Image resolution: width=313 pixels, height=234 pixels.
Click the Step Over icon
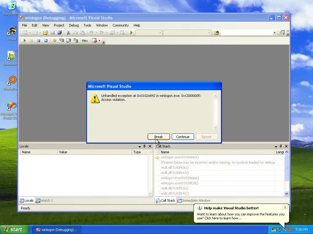(69, 41)
